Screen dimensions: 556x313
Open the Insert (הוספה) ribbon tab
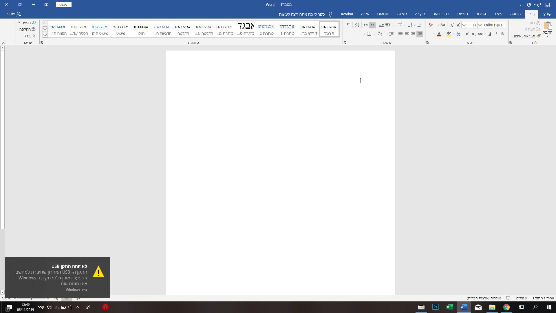click(515, 14)
